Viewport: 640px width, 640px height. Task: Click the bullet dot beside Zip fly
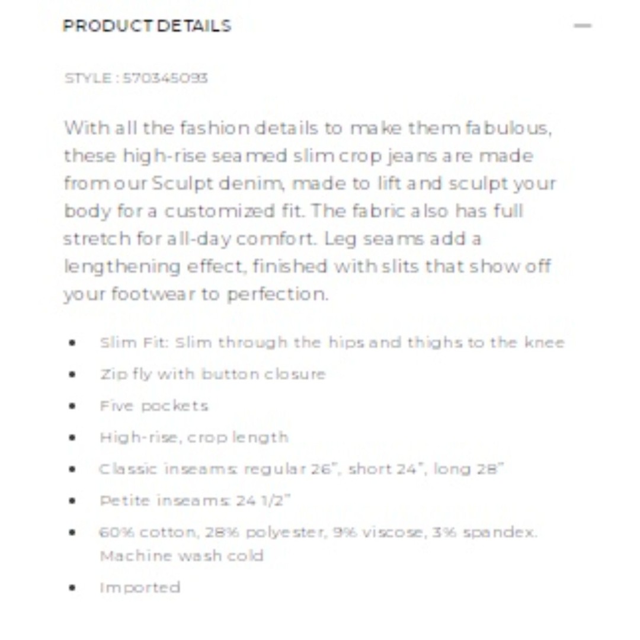[x=73, y=374]
